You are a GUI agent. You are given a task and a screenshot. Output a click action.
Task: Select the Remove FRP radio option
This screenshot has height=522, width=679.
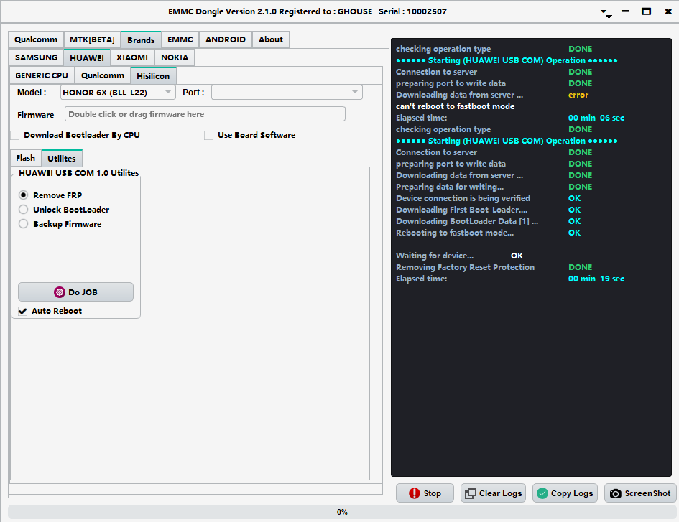point(24,195)
